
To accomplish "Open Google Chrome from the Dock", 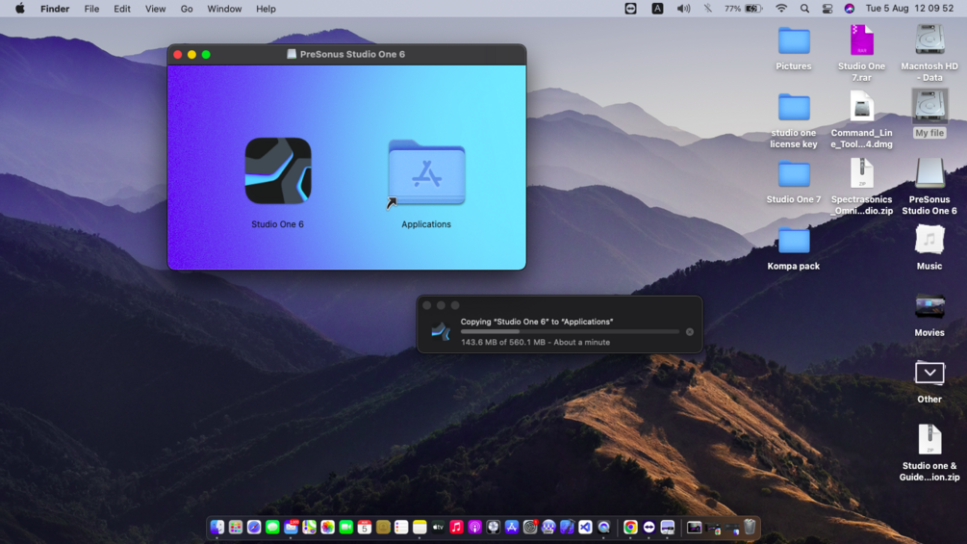I will (x=630, y=528).
